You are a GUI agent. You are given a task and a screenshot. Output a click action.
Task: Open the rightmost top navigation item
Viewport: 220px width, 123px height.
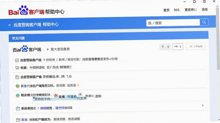(x=205, y=10)
